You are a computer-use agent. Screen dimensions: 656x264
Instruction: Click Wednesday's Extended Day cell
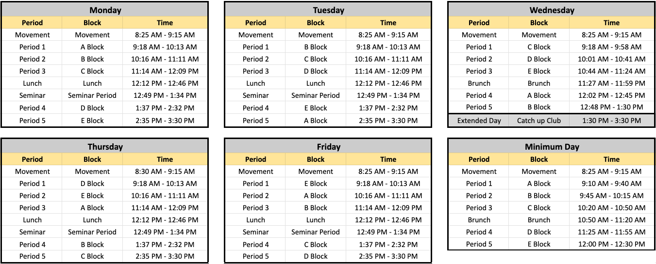[x=479, y=121]
